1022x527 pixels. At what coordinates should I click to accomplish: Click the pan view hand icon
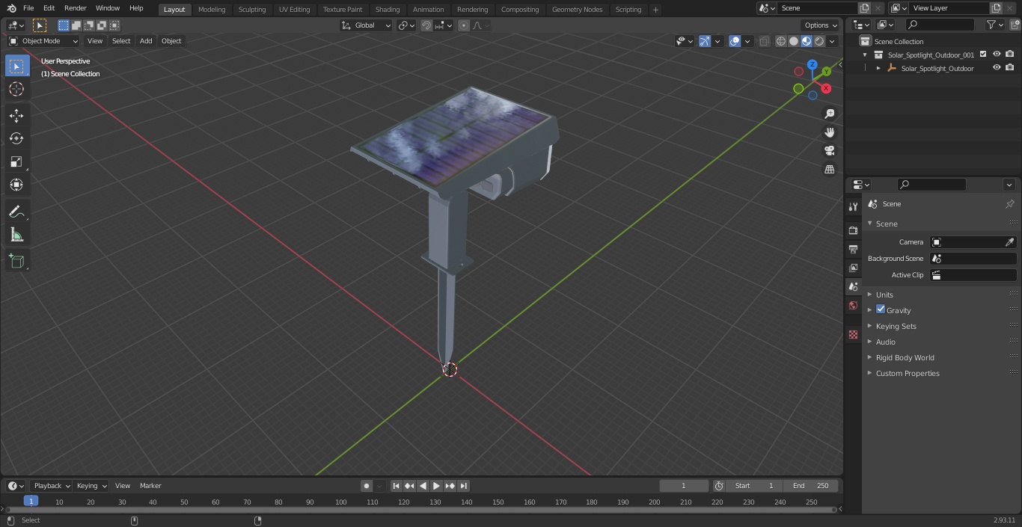[829, 132]
